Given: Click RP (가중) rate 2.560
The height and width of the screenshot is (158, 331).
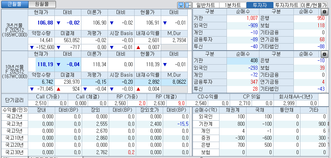Looking at the screenshot, I should 121,103.
